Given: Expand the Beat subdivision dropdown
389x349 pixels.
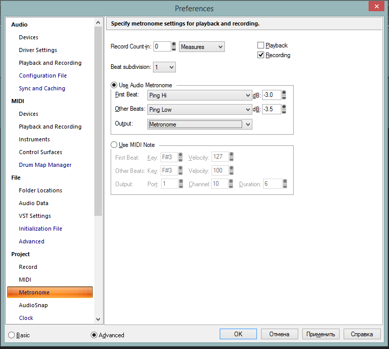Looking at the screenshot, I should (164, 67).
